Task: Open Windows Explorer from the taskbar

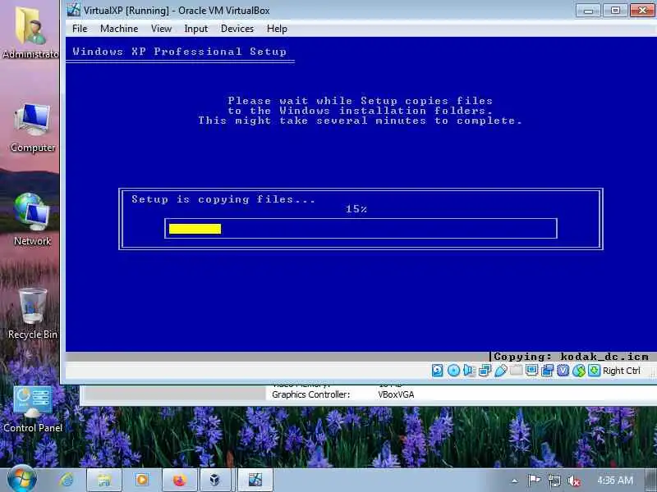Action: [103, 480]
